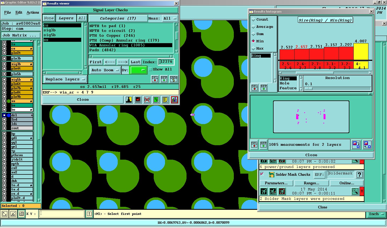The image size is (387, 228).
Task: Toggle the Solder Mask Checks checkbox
Action: pyautogui.click(x=262, y=174)
